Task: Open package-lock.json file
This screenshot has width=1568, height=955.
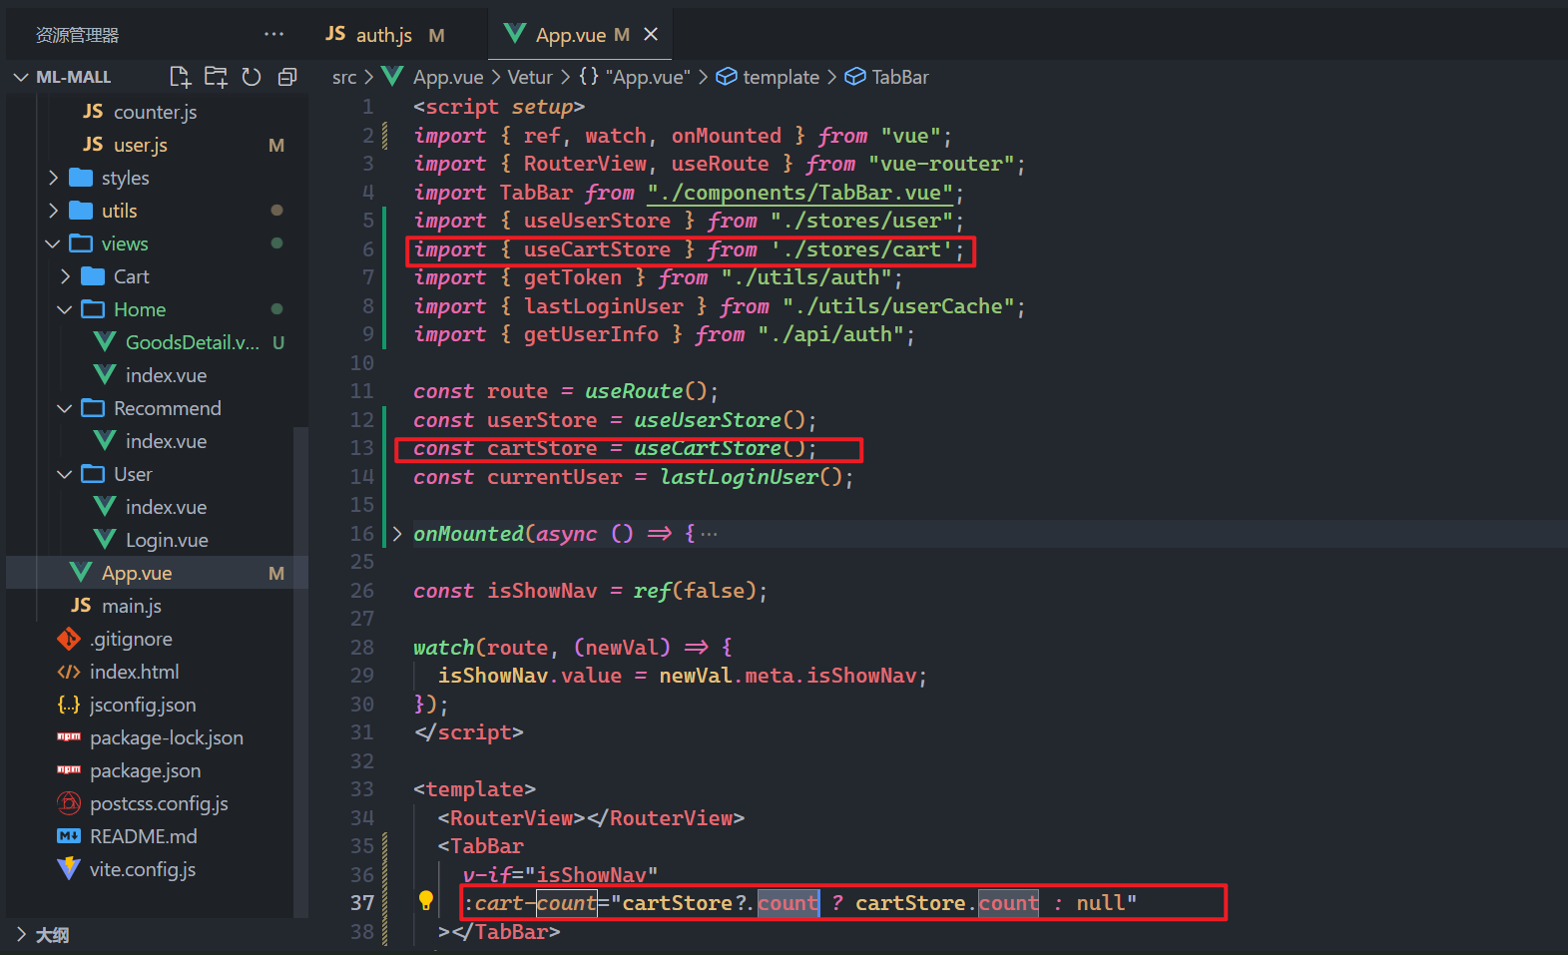Action: click(166, 737)
